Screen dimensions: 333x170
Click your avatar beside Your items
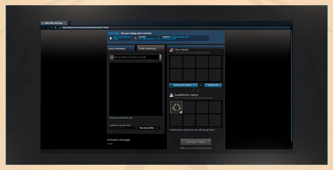pyautogui.click(x=171, y=50)
